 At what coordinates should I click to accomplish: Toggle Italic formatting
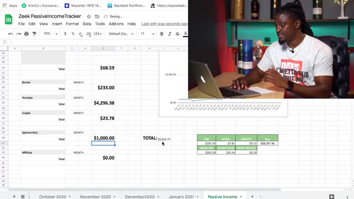click(170, 34)
